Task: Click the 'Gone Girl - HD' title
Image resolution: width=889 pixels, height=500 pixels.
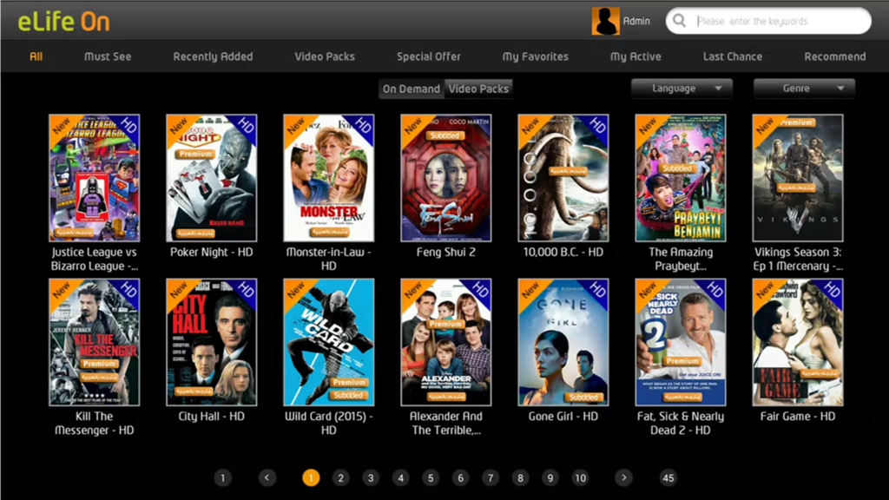Action: click(x=563, y=416)
